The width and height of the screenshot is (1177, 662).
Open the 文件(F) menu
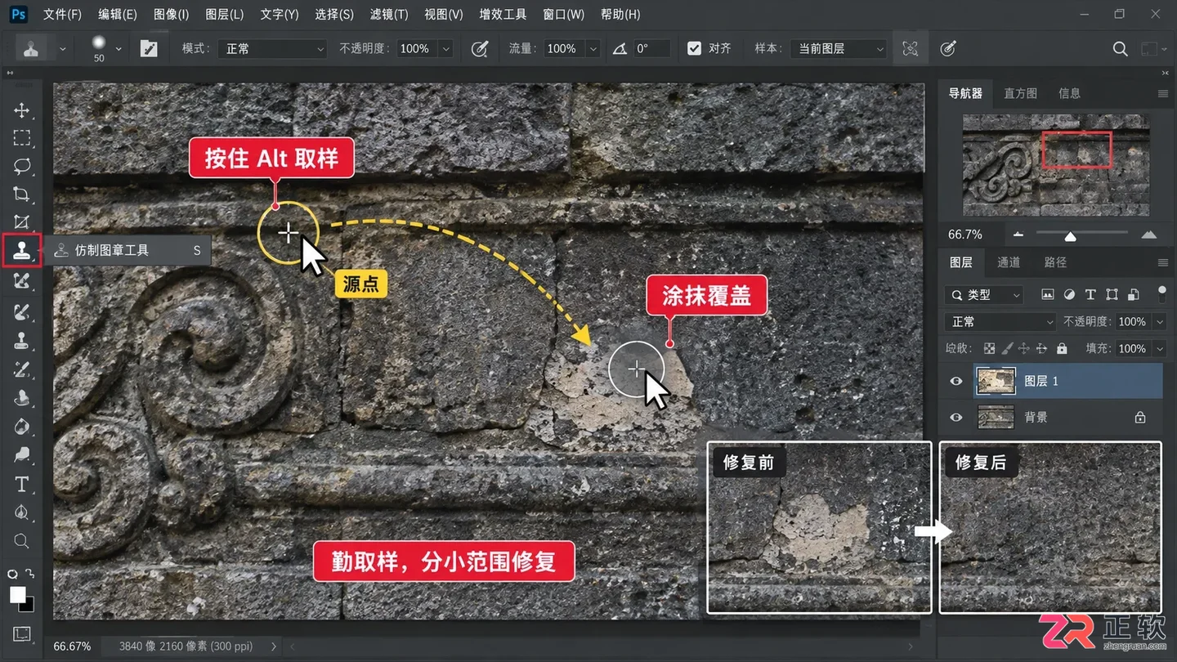[x=62, y=15]
